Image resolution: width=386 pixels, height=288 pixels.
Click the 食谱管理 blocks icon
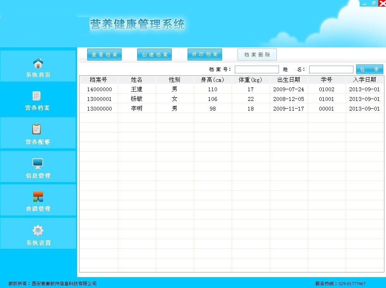38,197
